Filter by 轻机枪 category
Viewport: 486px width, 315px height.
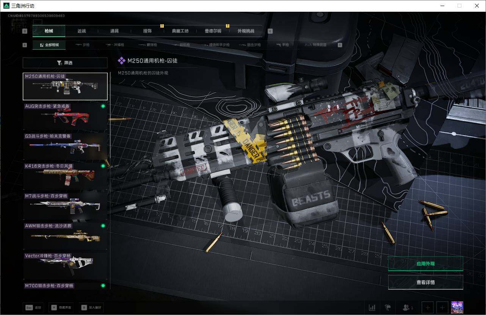click(x=182, y=45)
